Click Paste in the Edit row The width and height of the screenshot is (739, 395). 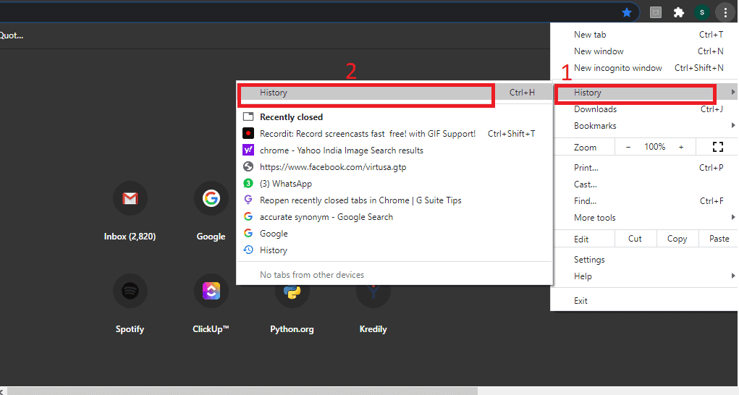pos(718,239)
